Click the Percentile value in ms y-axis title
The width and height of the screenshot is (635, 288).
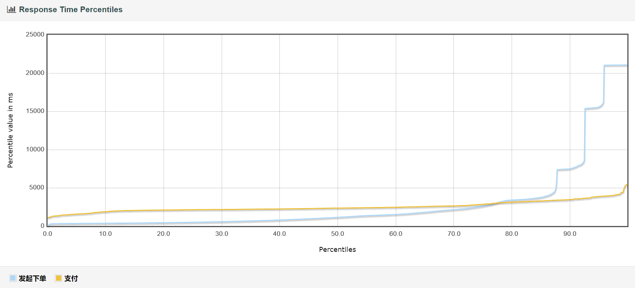(x=10, y=130)
